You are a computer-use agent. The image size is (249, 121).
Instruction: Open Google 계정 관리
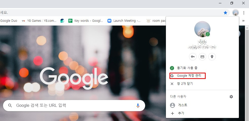point(202,76)
